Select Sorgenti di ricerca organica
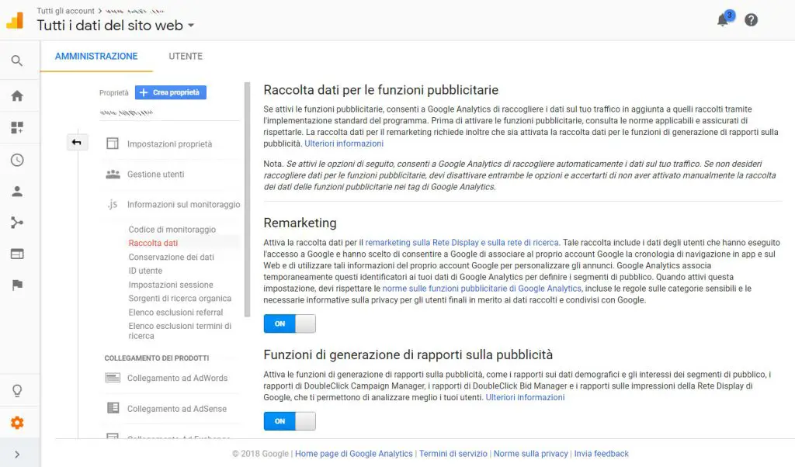Viewport: 795px width, 467px height. (180, 299)
